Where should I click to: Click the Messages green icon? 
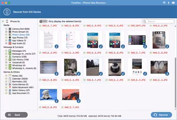[x=10, y=51]
